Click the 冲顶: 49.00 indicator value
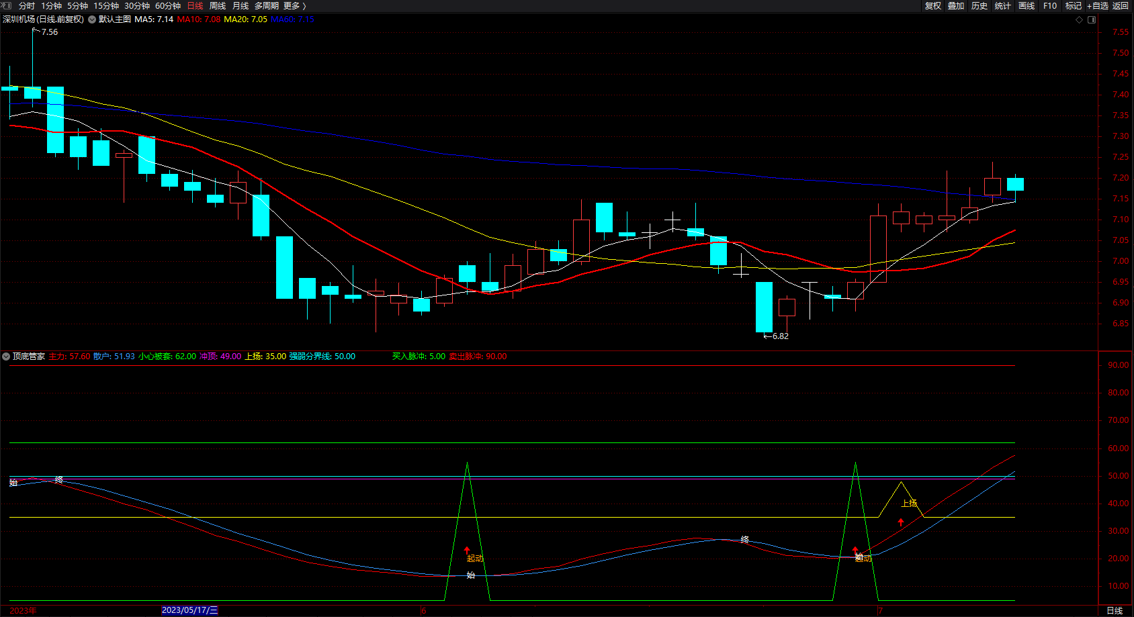The width and height of the screenshot is (1134, 617). point(220,357)
